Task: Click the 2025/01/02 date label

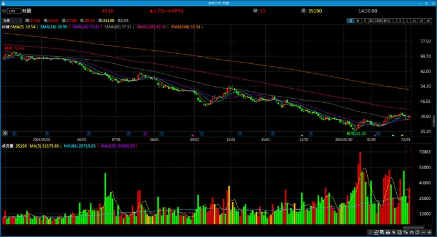Action: click(x=344, y=139)
